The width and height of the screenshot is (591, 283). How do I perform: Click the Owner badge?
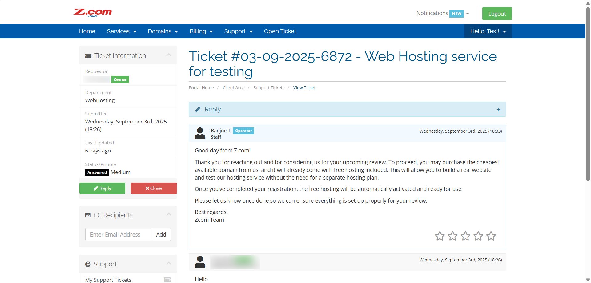tap(120, 79)
